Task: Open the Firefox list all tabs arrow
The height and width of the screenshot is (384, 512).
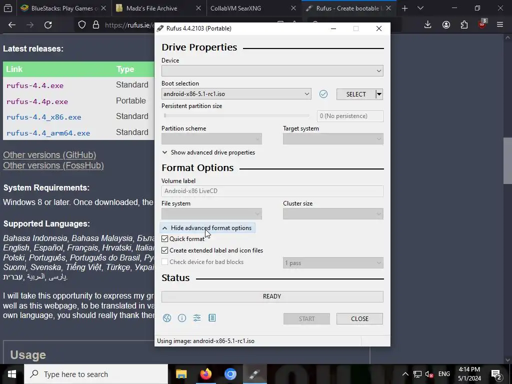Action: pos(420,8)
